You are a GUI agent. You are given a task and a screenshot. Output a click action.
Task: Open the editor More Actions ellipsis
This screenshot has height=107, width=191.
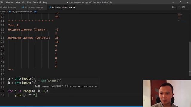click(187, 7)
